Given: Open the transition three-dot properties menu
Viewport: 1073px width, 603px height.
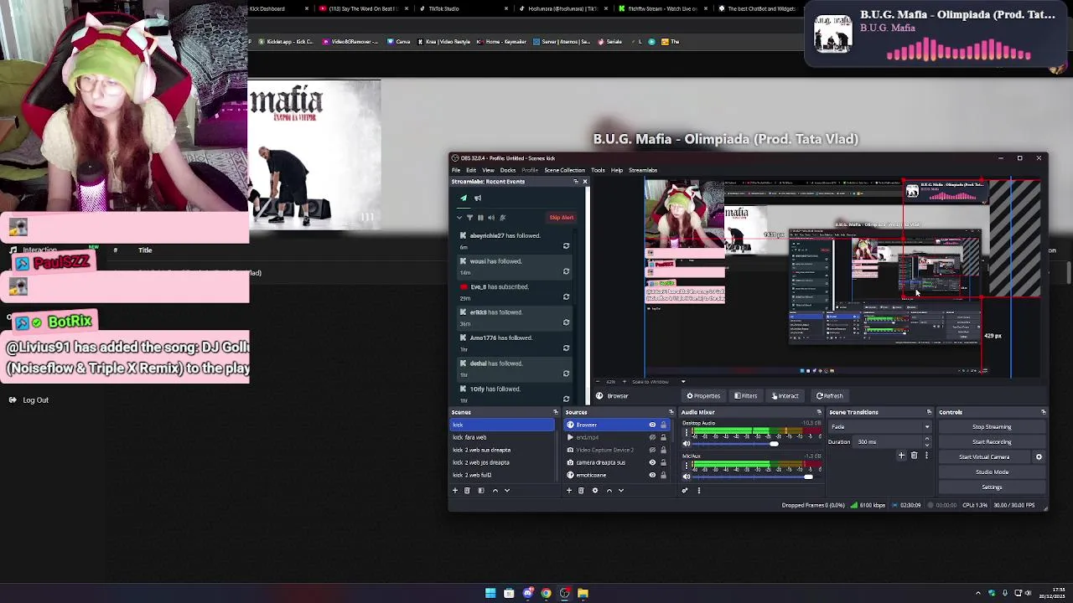Looking at the screenshot, I should (926, 456).
